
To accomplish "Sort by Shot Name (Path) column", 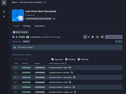I will click(66, 63).
